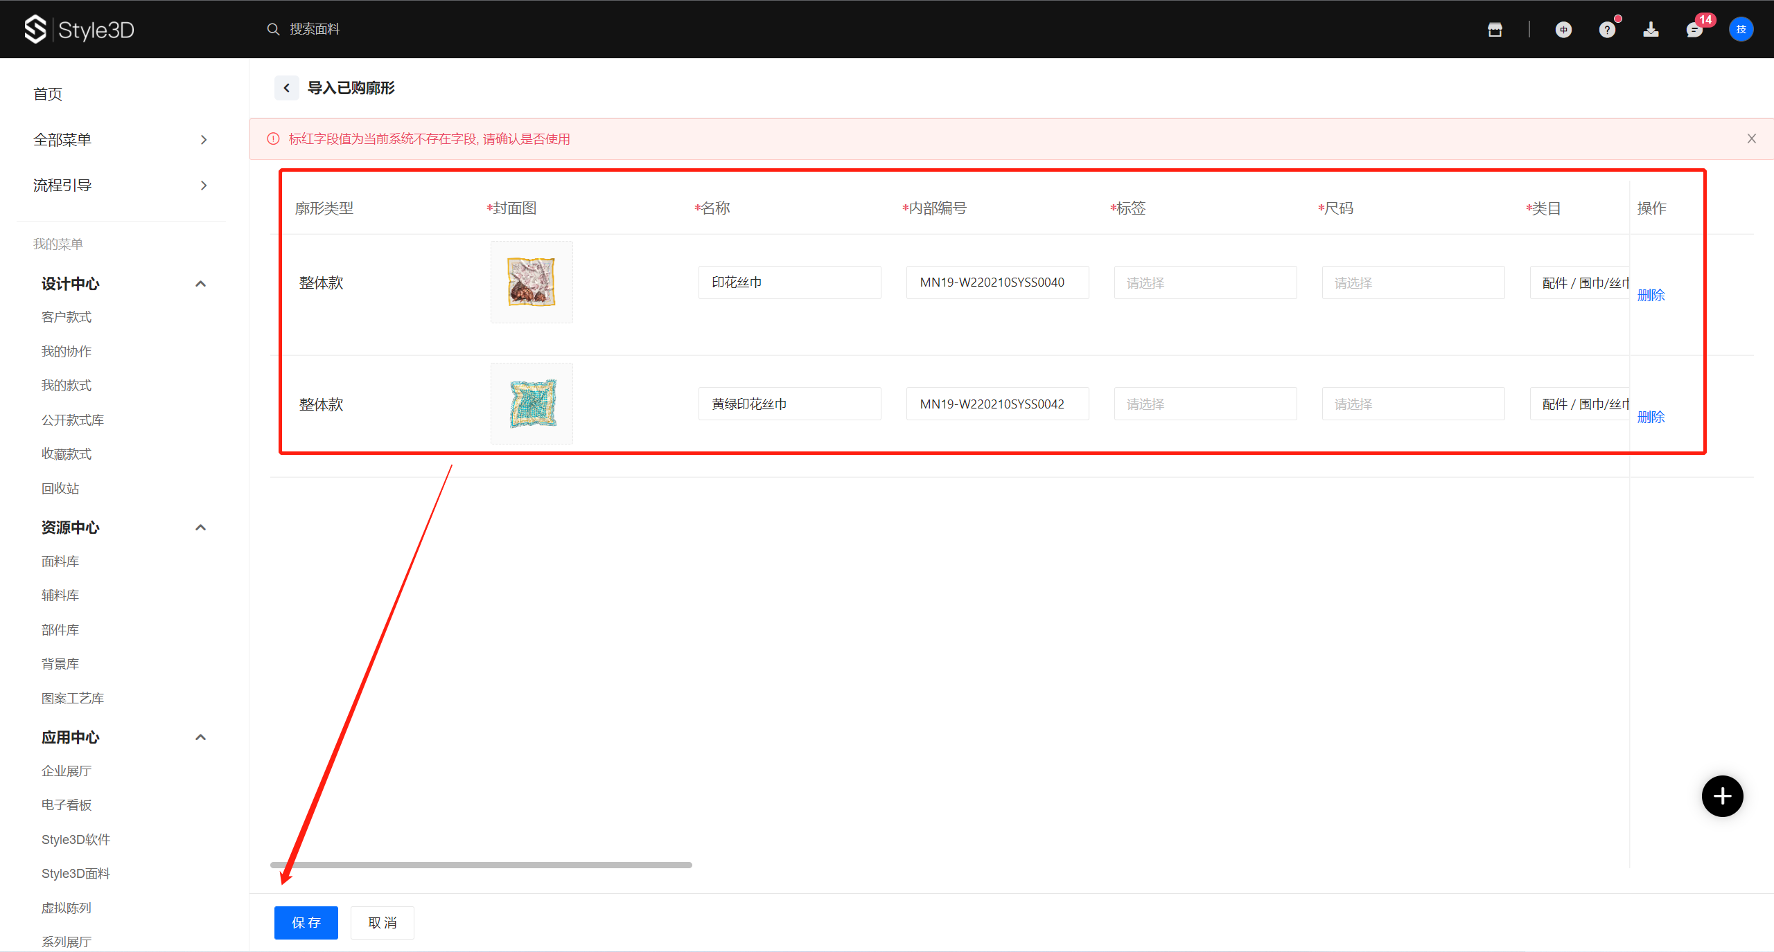Open the 标签 dropdown for 印花丝巾 row
The height and width of the screenshot is (952, 1774).
tap(1205, 282)
